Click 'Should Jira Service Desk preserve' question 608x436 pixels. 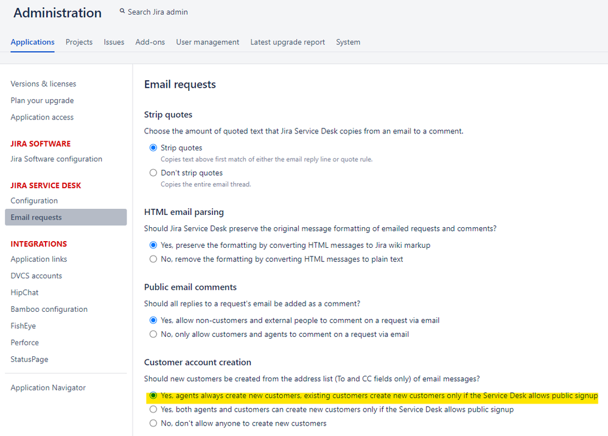(320, 228)
